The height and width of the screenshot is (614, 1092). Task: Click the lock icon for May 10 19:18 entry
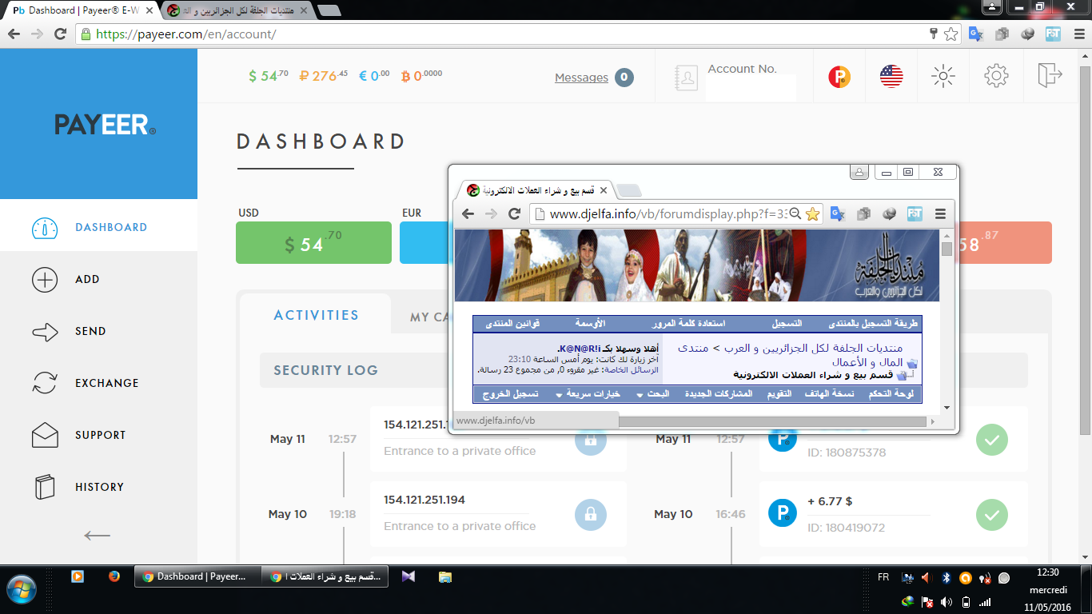click(x=590, y=514)
